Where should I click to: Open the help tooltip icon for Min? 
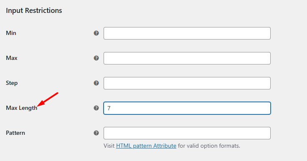[x=96, y=33]
